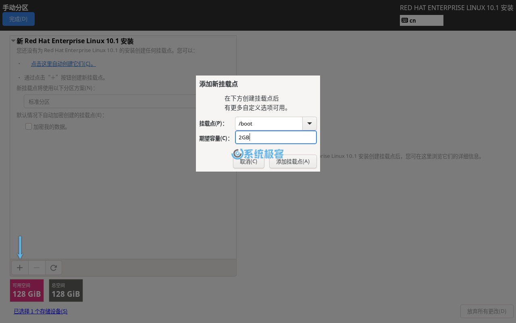This screenshot has height=323, width=516.
Task: Open the 已选择 1 个存储设备 link
Action: [x=41, y=311]
